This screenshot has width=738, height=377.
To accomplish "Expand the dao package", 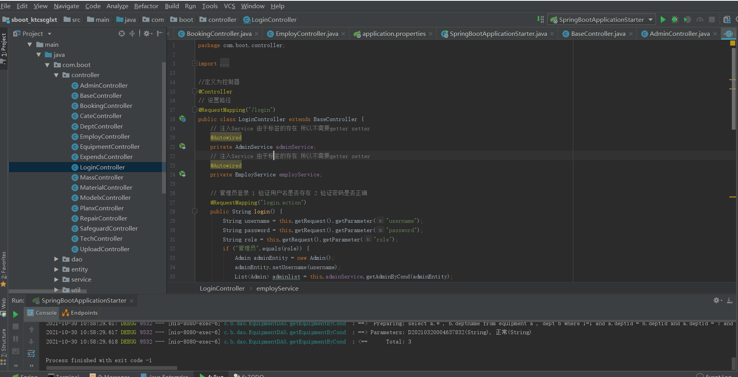I will pyautogui.click(x=56, y=259).
